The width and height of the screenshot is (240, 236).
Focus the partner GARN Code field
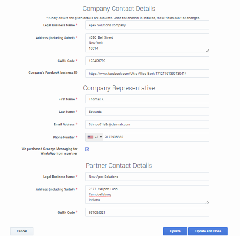pos(147,212)
